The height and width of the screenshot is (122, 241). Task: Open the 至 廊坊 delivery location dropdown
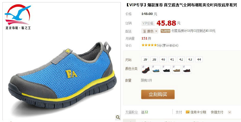point(150,31)
